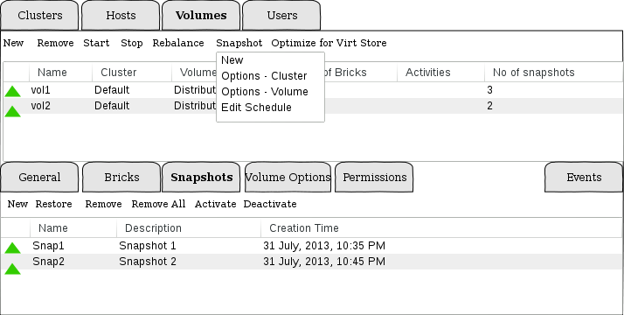Viewport: 624px width, 315px height.
Task: Open the Events tab
Action: [x=584, y=178]
